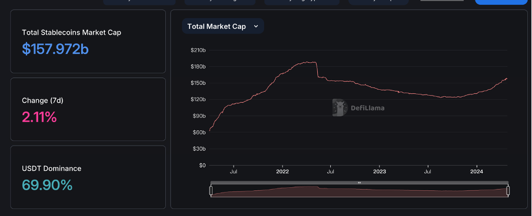Screen dimensions: 532x216
Task: Select the $157.972b market cap value
Action: click(x=55, y=49)
